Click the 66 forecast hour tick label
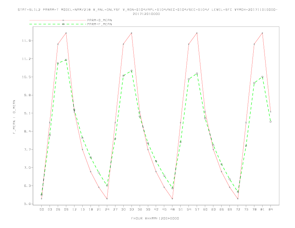Viewport: 295px width, 228px height. (x=222, y=209)
